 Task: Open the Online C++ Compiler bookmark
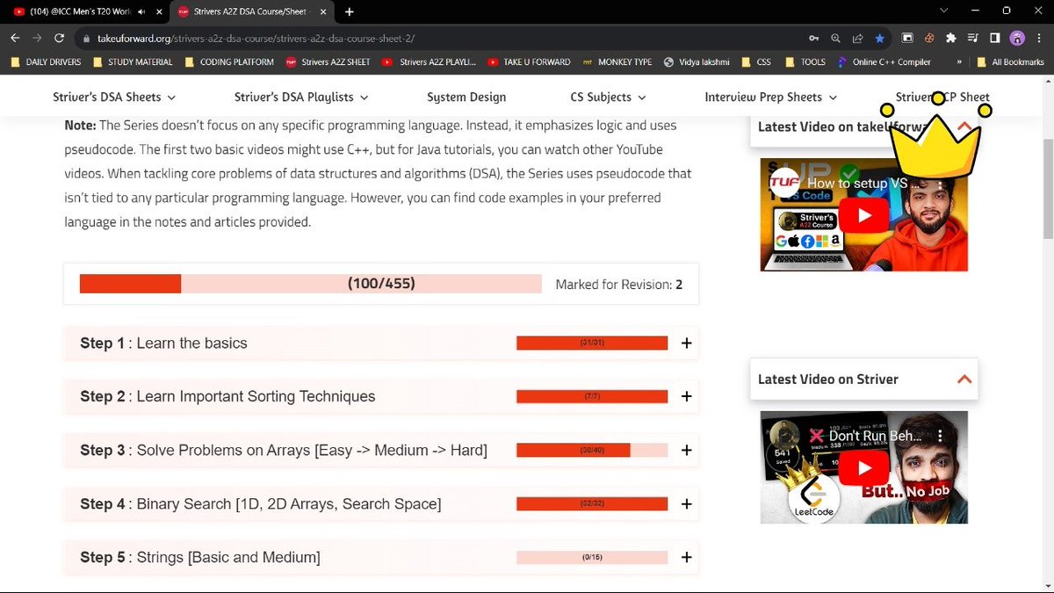click(884, 62)
